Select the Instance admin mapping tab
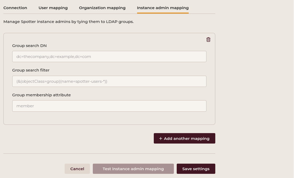Image resolution: width=294 pixels, height=178 pixels. click(x=163, y=8)
